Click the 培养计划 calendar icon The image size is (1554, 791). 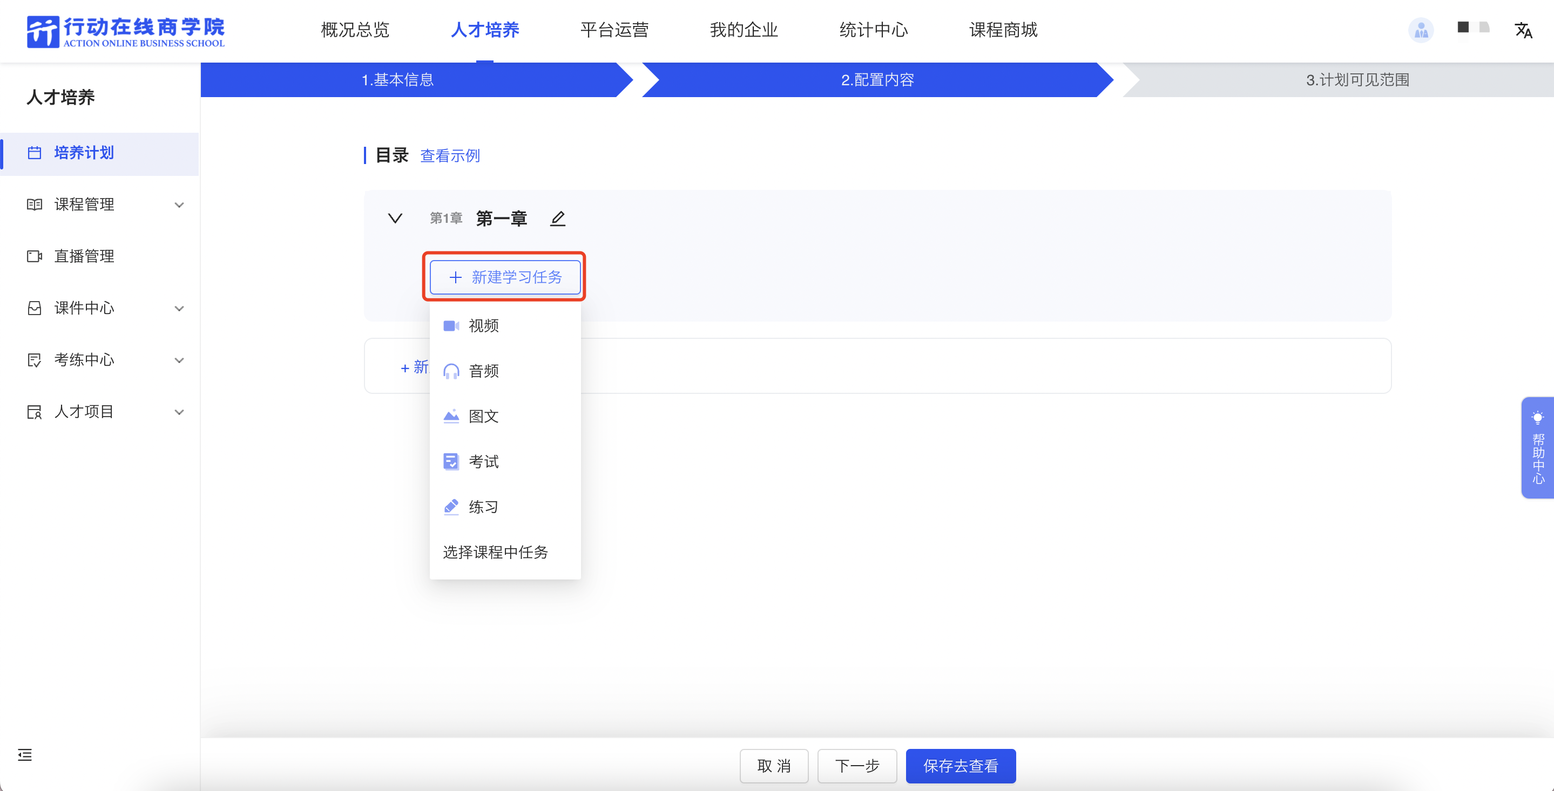[35, 153]
